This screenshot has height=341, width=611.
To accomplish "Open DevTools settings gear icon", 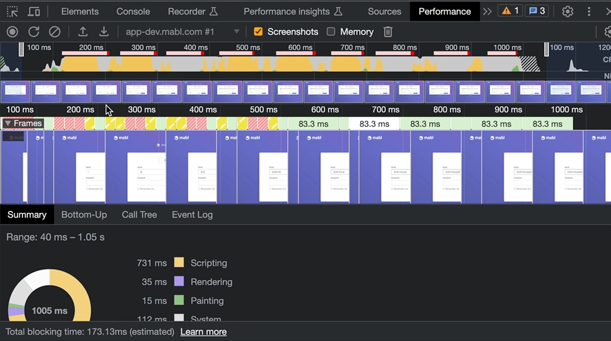I will [568, 12].
